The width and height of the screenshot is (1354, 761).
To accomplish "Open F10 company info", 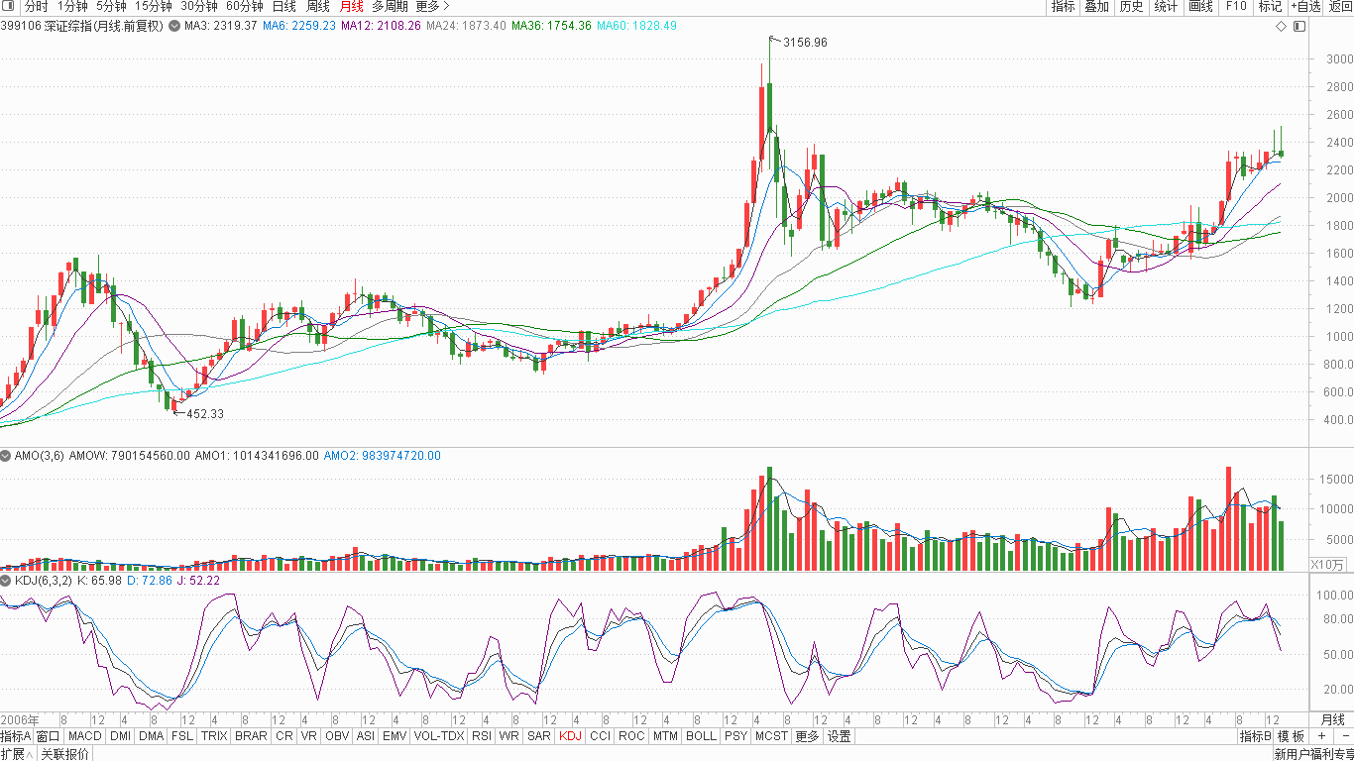I will pos(1236,6).
